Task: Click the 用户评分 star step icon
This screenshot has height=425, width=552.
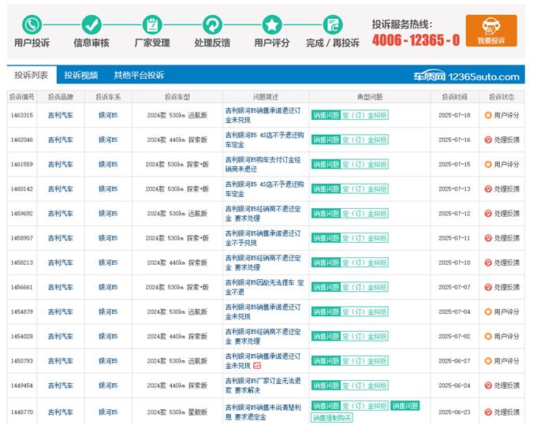Action: click(272, 24)
